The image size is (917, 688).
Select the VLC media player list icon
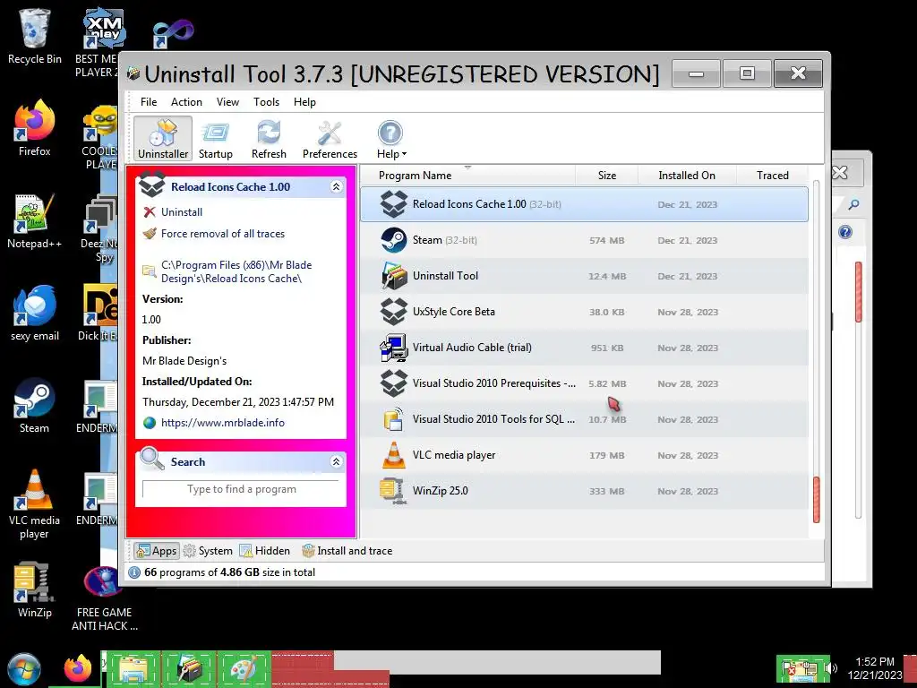(x=394, y=454)
